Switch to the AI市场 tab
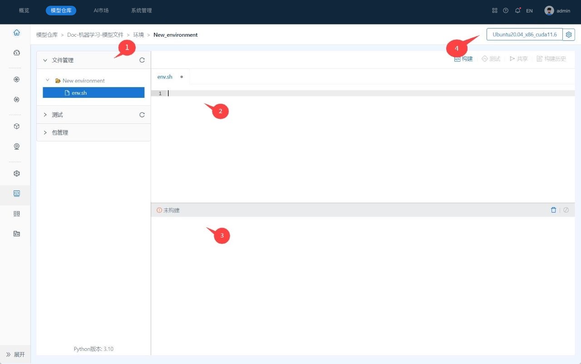 coord(101,10)
